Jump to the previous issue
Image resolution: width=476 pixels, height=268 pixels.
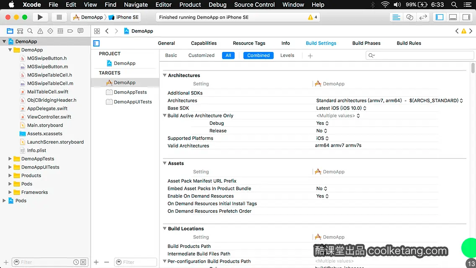click(x=457, y=31)
